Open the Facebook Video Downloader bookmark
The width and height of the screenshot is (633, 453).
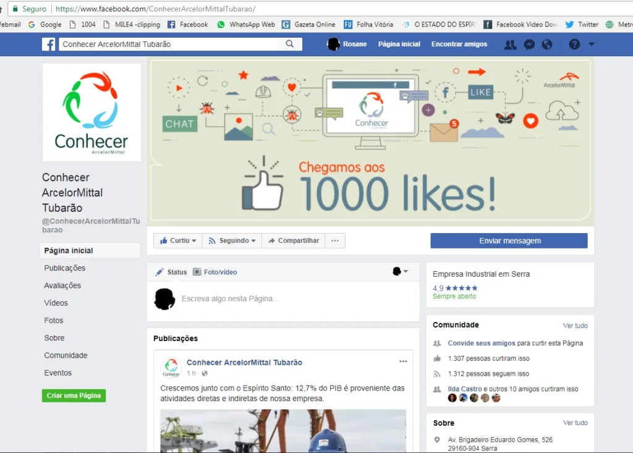(x=520, y=25)
